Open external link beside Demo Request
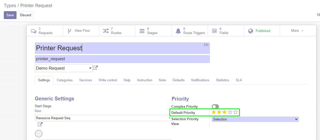This screenshot has width=320, height=140. click(95, 68)
